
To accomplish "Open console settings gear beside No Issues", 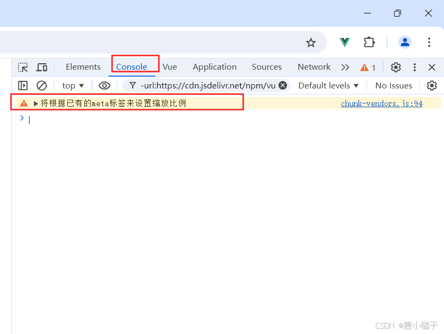I will 432,86.
